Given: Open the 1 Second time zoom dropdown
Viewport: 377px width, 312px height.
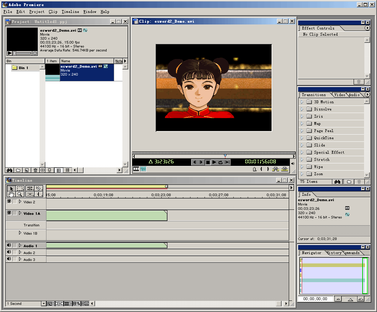Looking at the screenshot, I should click(x=44, y=304).
